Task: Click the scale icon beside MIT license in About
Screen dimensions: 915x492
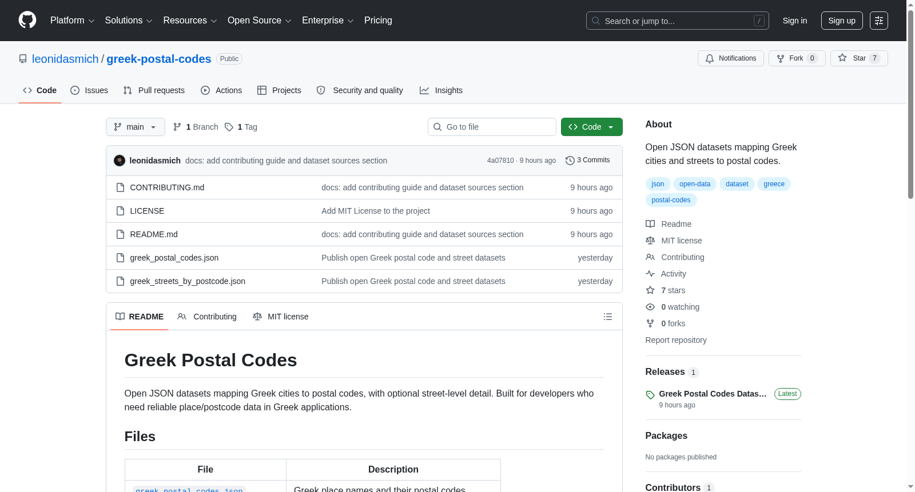Action: tap(650, 241)
